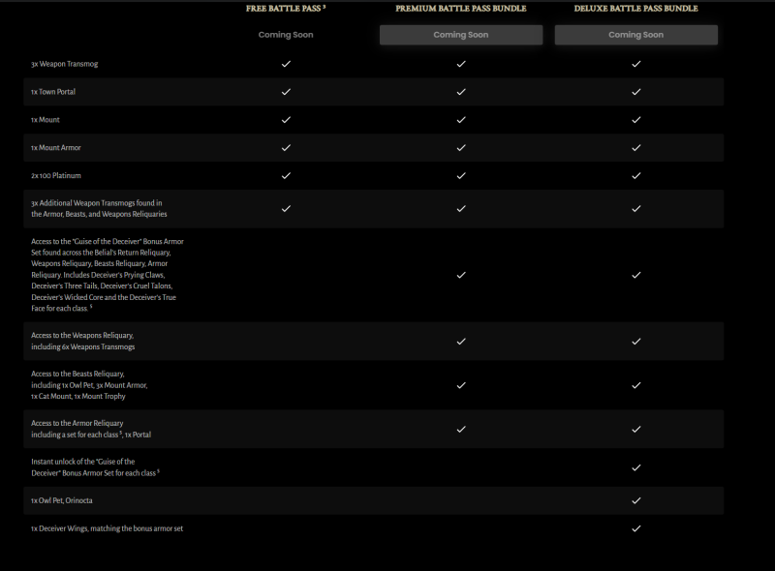
Task: Click Premium checkmark for Weapons Reliquary access
Action: click(x=461, y=341)
